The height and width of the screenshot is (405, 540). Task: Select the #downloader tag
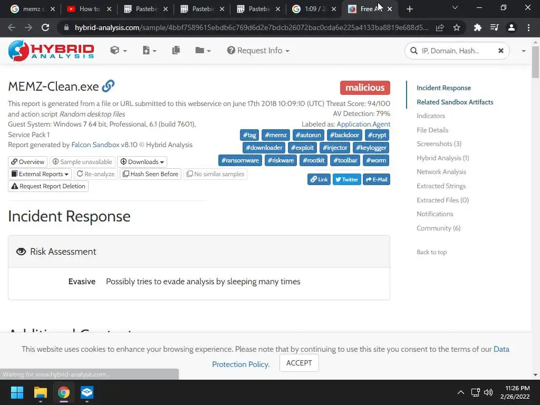[x=264, y=148]
